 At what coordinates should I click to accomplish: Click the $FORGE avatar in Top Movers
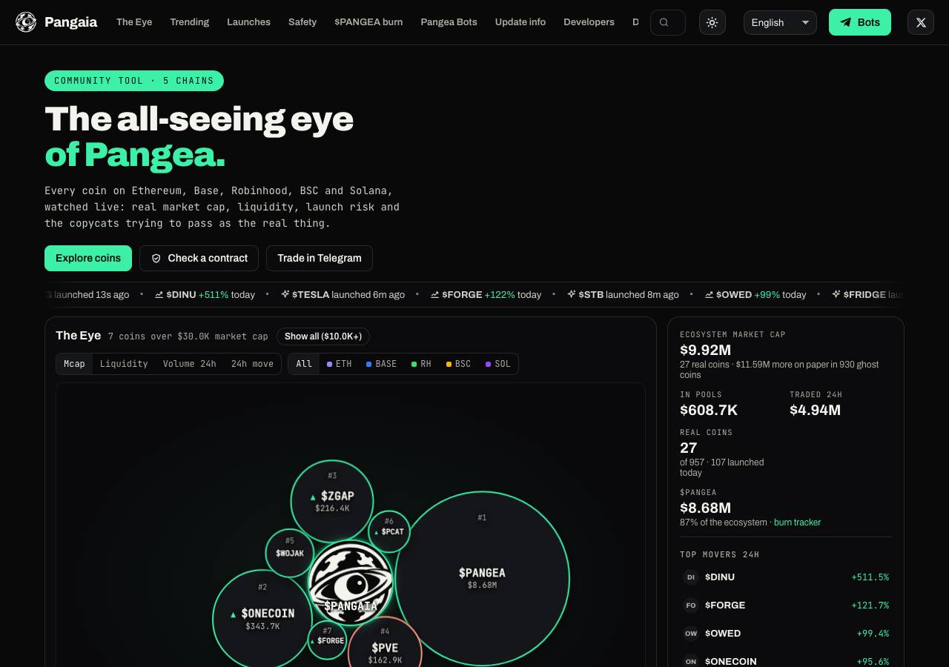pos(691,605)
